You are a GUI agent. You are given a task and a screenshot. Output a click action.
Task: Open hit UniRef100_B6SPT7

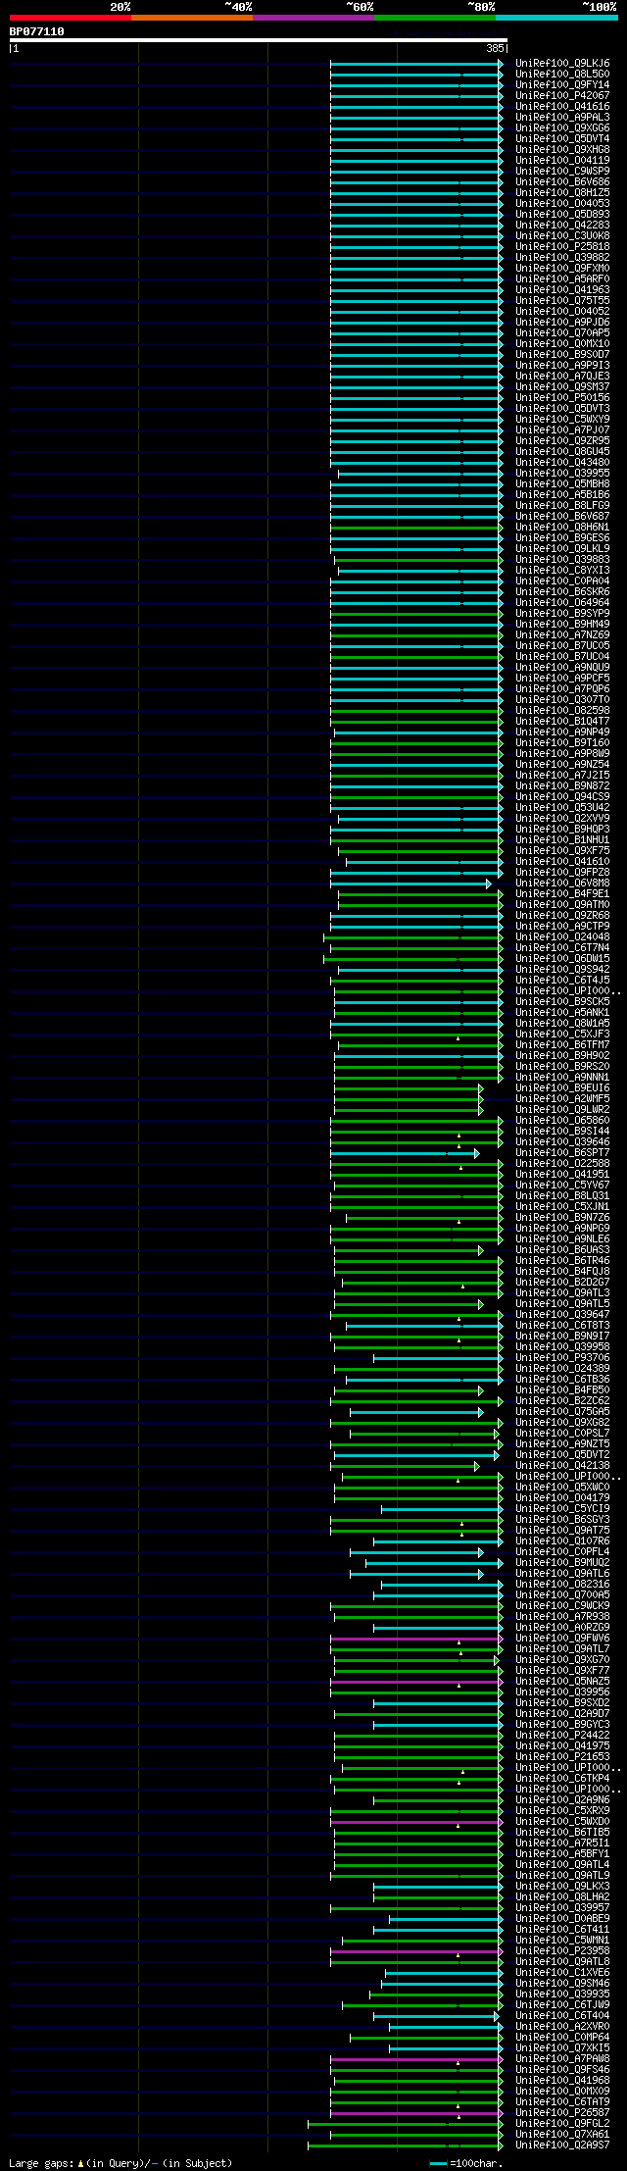click(562, 1152)
